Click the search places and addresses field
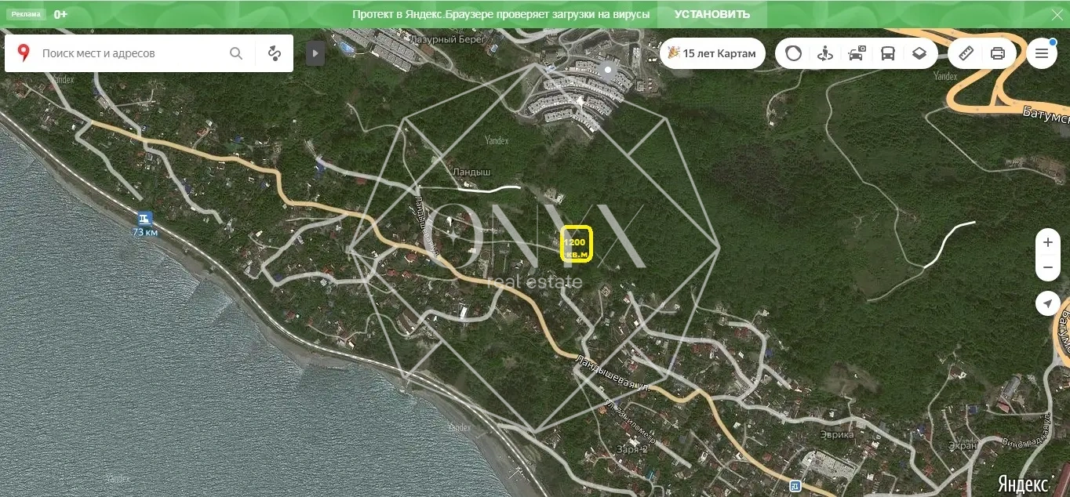This screenshot has width=1070, height=497. pos(129,53)
